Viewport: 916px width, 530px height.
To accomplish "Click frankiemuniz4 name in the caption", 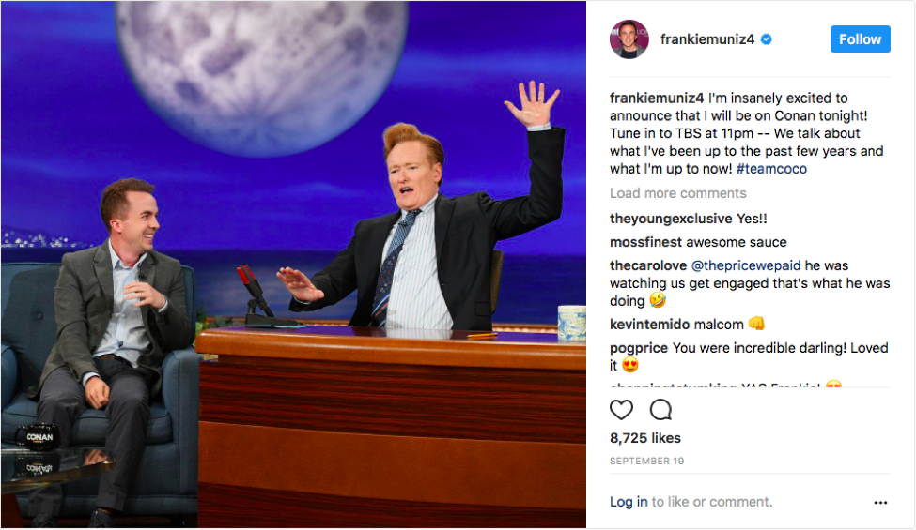I will click(x=657, y=98).
